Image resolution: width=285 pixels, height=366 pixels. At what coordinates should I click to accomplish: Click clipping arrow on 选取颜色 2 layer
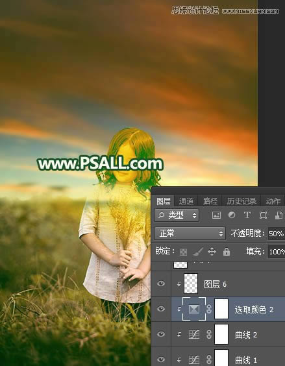click(x=179, y=309)
